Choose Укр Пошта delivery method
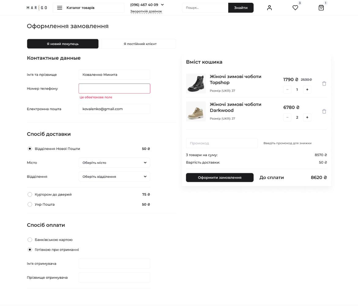This screenshot has height=306, width=358. pyautogui.click(x=30, y=204)
